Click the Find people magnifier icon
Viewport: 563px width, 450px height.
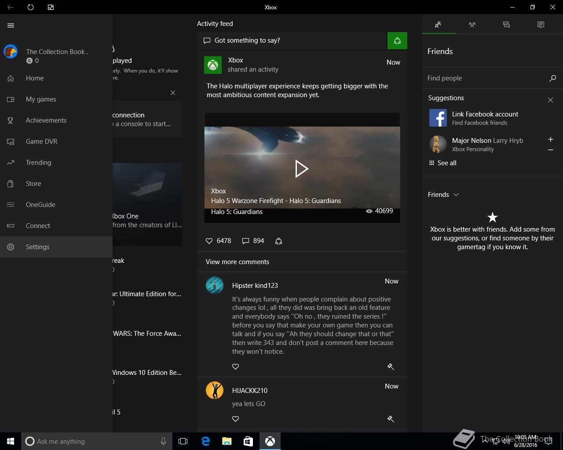coord(552,78)
